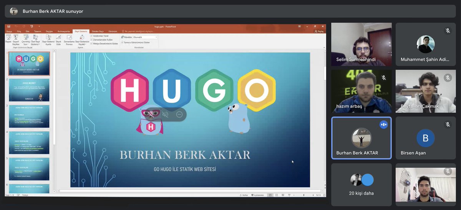Click Selim Sürmelihindi video tile
The image size is (461, 210).
point(362,44)
